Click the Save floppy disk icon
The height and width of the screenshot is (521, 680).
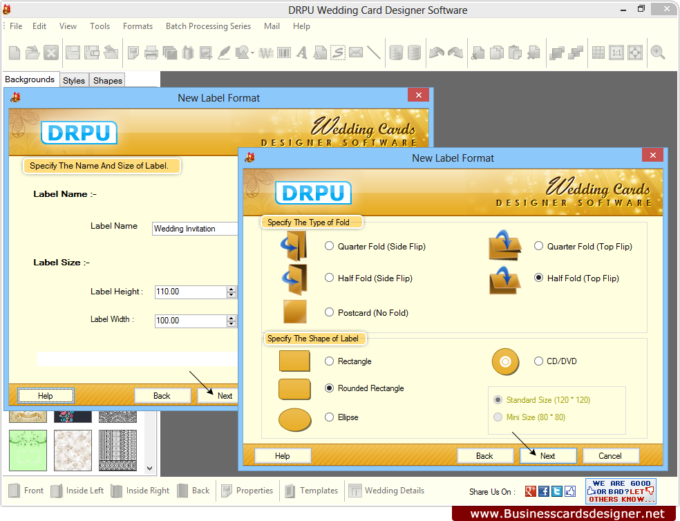[73, 53]
